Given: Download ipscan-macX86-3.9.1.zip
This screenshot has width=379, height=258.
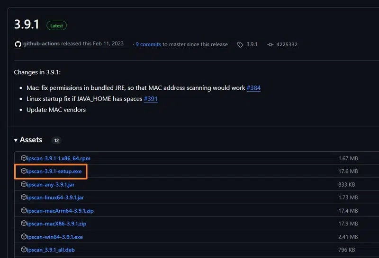Looking at the screenshot, I should coord(56,224).
